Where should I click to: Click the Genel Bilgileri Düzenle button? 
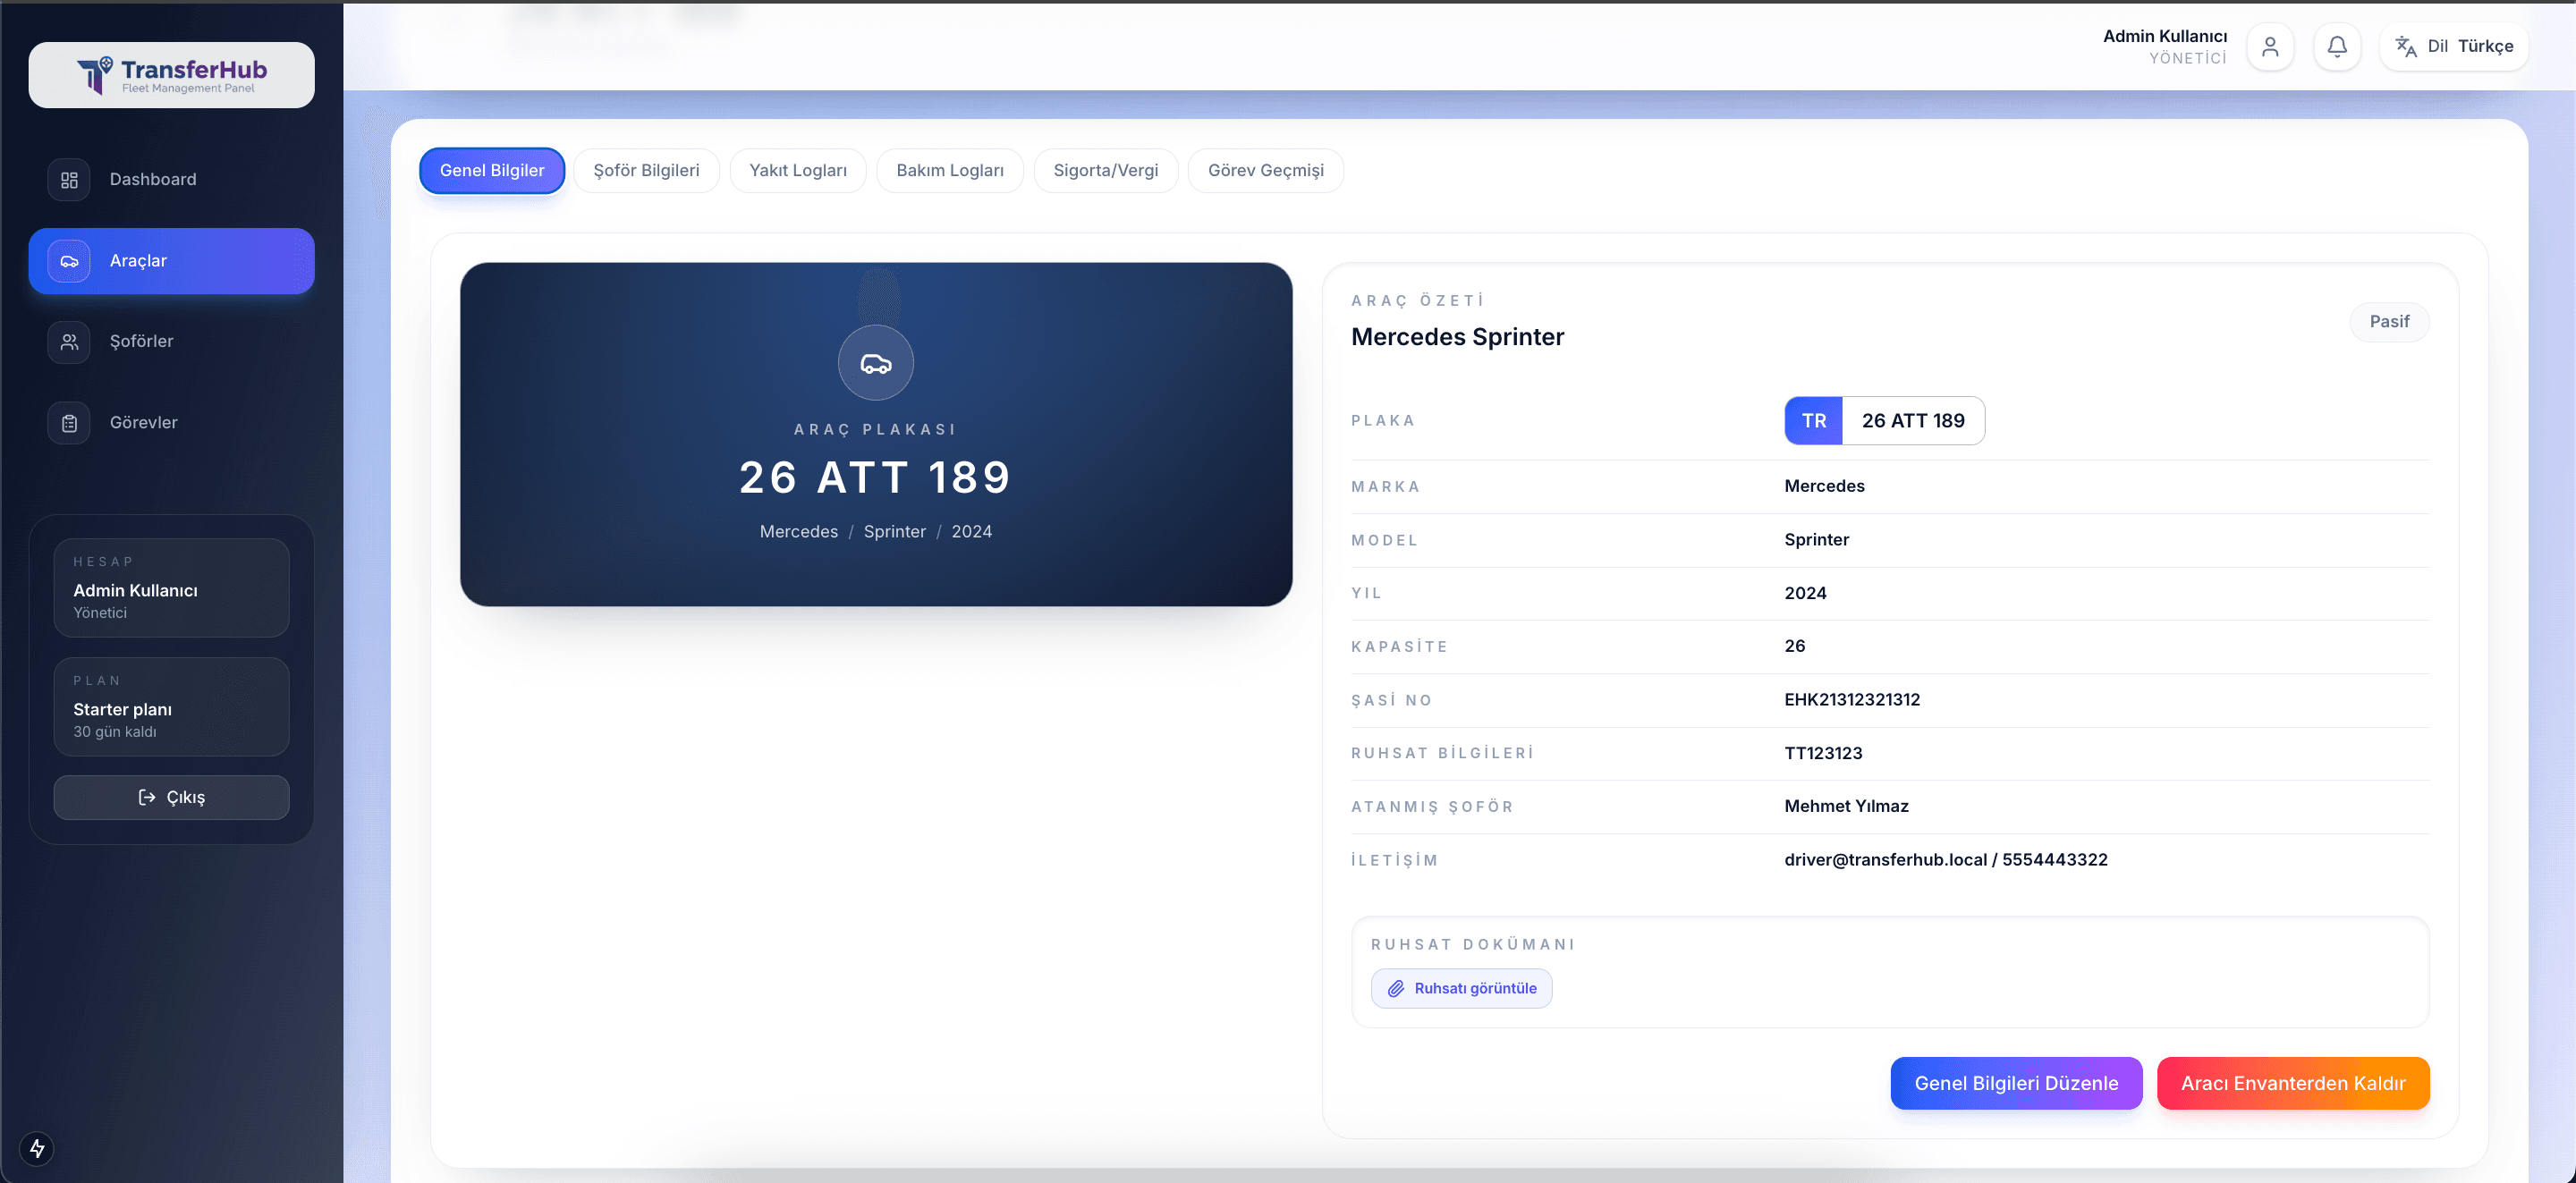pyautogui.click(x=2015, y=1083)
